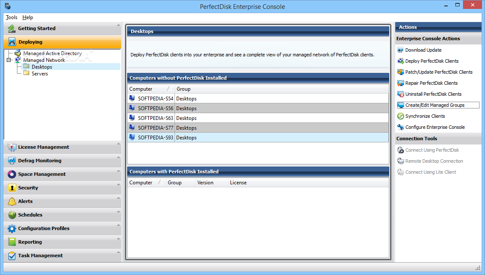Collapse the Managed Network tree node
This screenshot has width=485, height=275.
coord(8,60)
